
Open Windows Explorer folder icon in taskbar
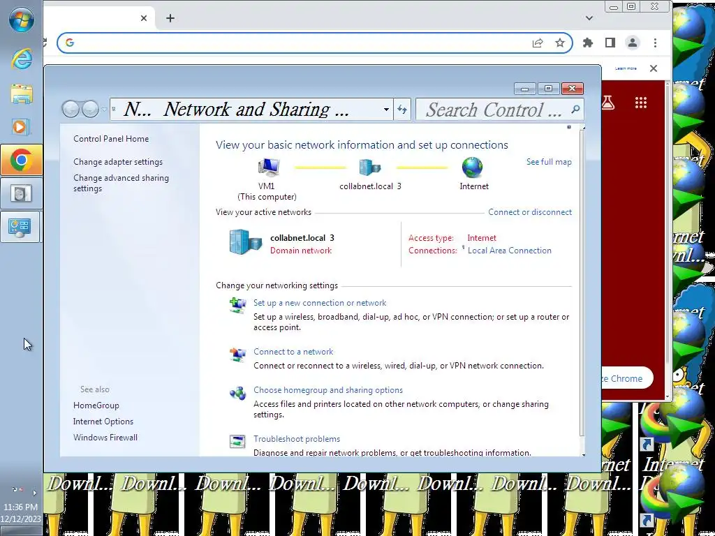[x=22, y=94]
